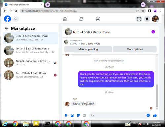Open a new browser tab with plus

48,5
